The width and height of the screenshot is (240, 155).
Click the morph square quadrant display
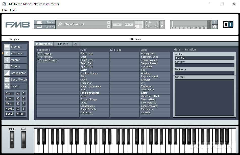click(x=139, y=24)
